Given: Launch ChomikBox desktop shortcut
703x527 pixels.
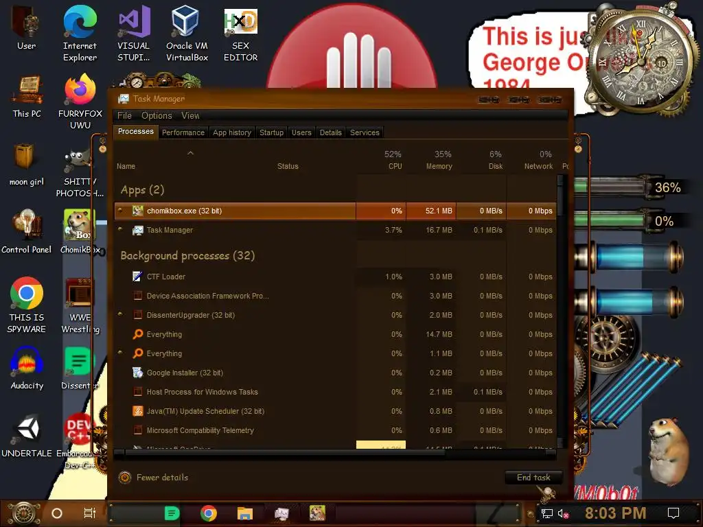Looking at the screenshot, I should point(80,232).
